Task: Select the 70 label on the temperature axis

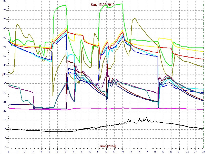Action: (5, 20)
